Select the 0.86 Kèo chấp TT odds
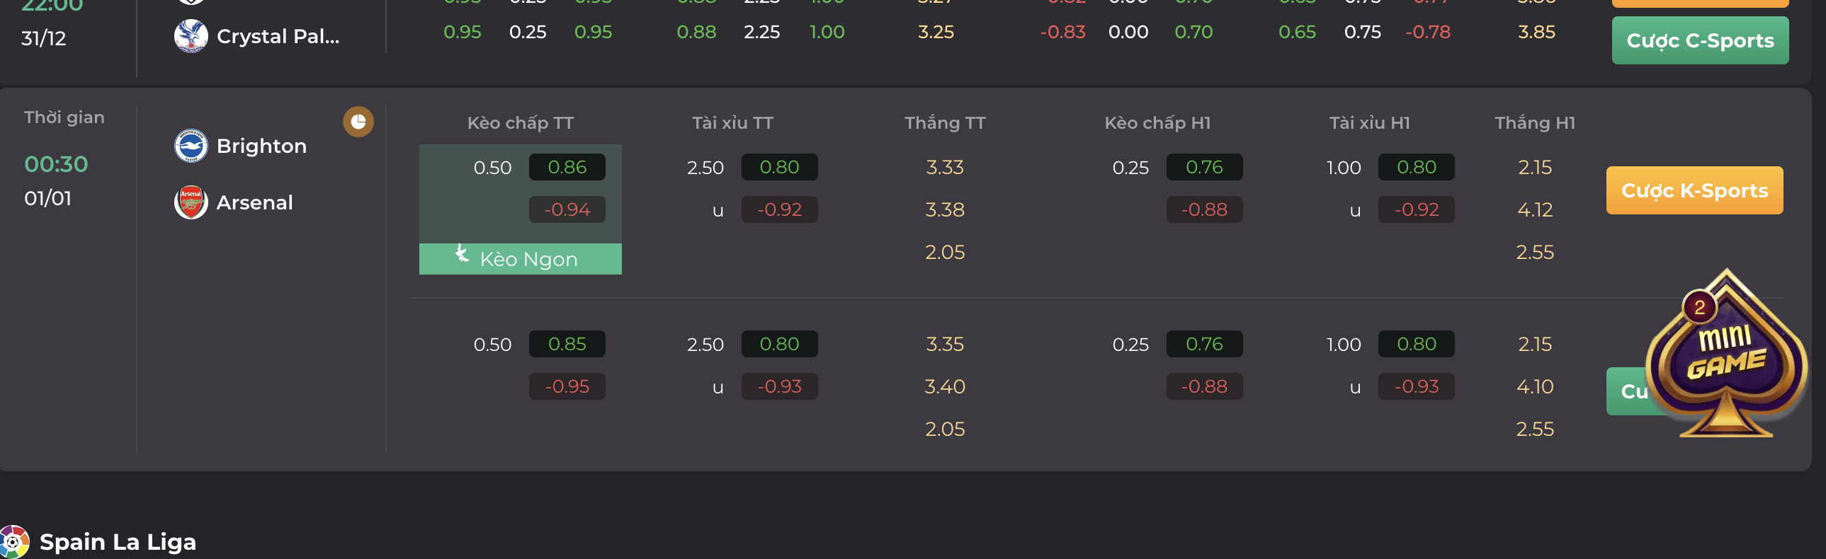This screenshot has height=559, width=1826. (567, 167)
